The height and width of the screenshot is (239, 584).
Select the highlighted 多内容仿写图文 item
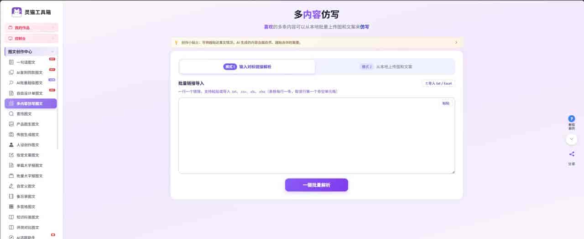(x=31, y=103)
